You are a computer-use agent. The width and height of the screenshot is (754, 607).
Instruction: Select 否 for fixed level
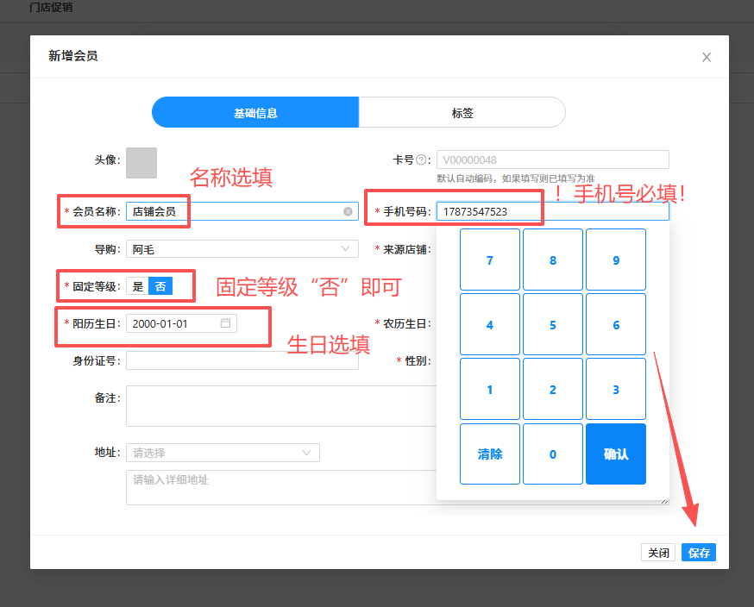tap(160, 286)
